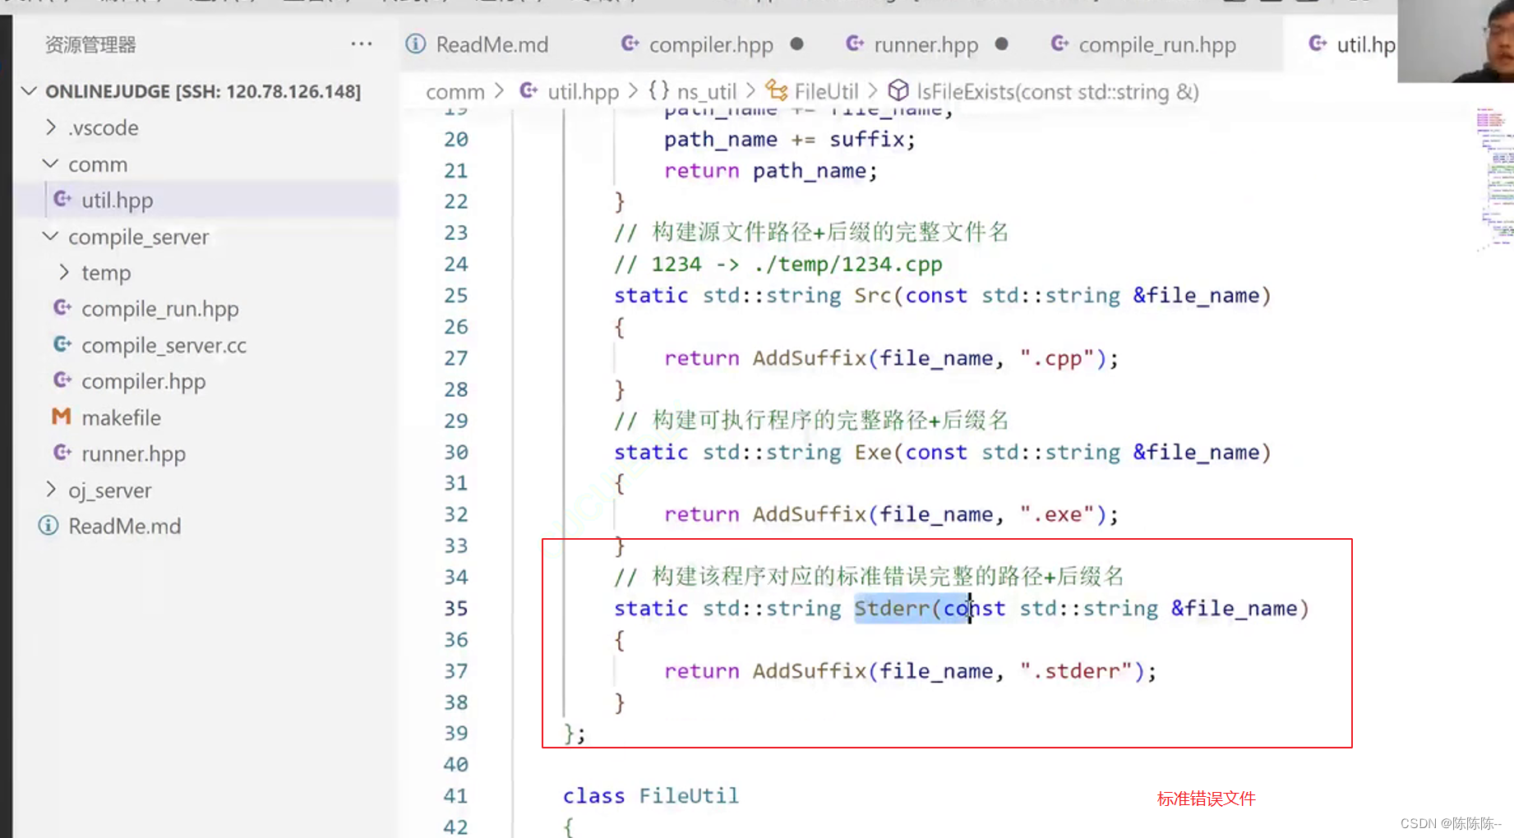Click line number 35 in the gutter
Screen dimensions: 1514x838
(x=455, y=609)
